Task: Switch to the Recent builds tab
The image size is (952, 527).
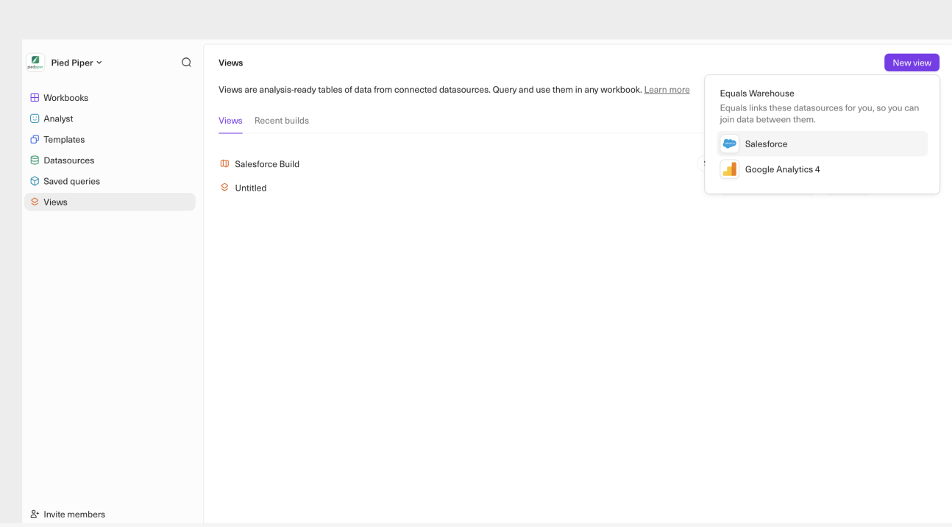Action: coord(282,121)
